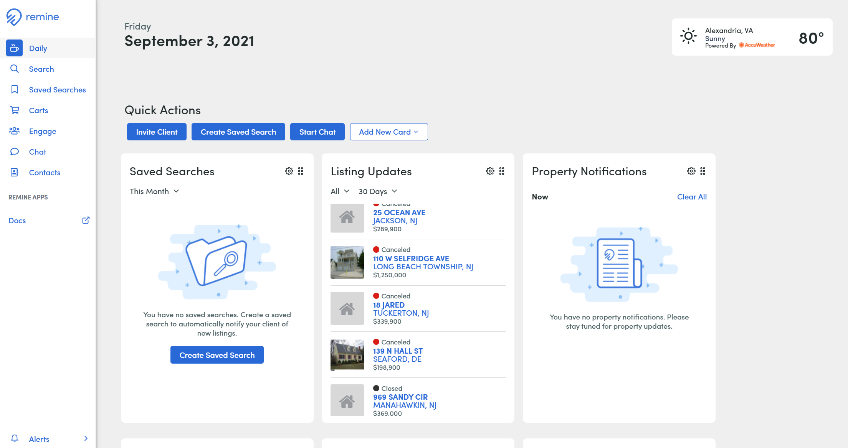Open the This Month filter dropdown

154,191
